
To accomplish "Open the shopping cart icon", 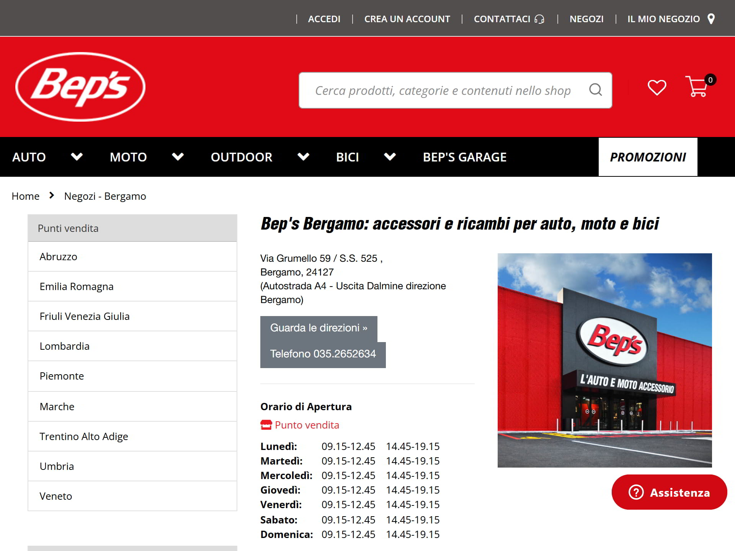I will tap(696, 86).
